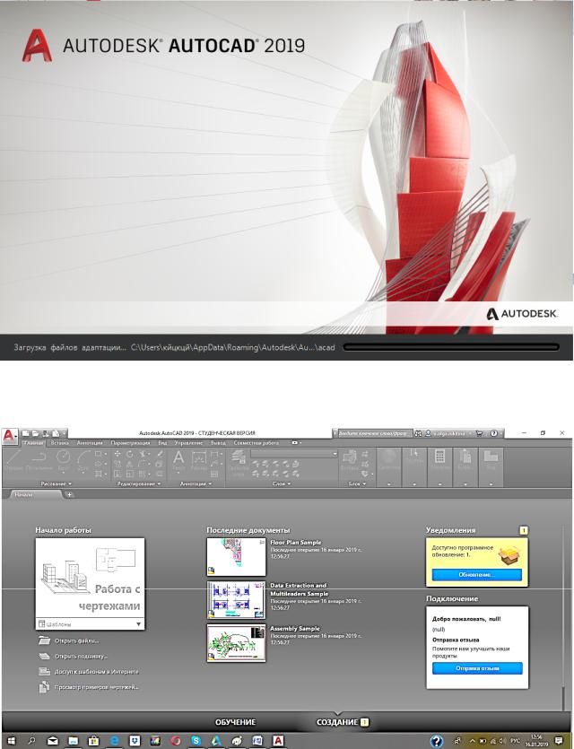Expand the Рисование panel arrow

pyautogui.click(x=70, y=483)
